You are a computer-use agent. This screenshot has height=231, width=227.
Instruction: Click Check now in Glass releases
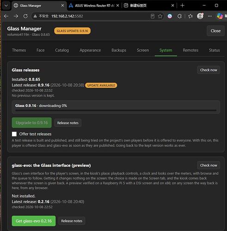(x=209, y=70)
